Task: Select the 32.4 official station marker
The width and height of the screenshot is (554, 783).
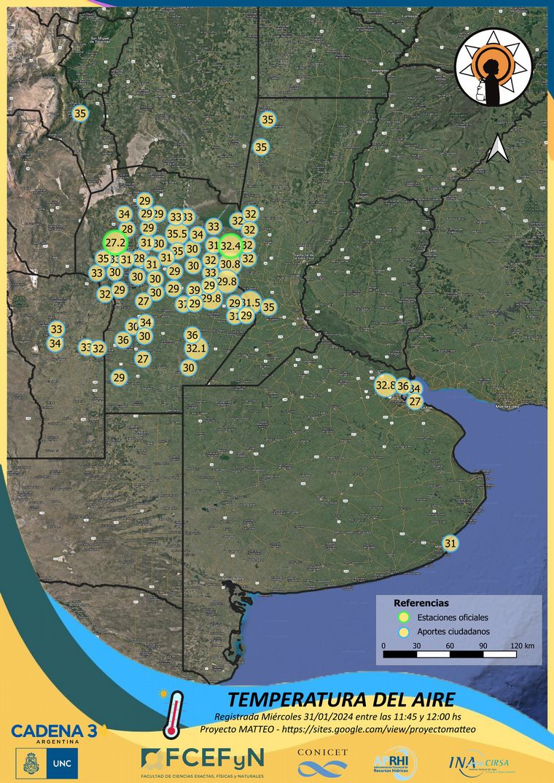Action: coord(230,246)
